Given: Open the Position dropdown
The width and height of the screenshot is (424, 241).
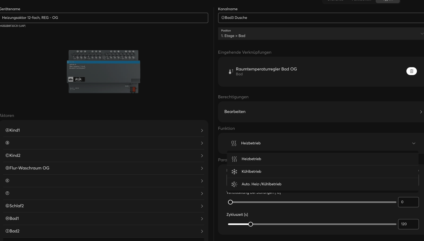Looking at the screenshot, I should 320,34.
